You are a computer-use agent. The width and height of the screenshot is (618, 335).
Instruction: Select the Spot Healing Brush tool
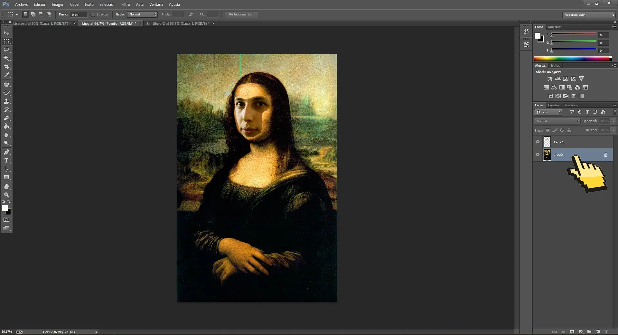(x=6, y=84)
